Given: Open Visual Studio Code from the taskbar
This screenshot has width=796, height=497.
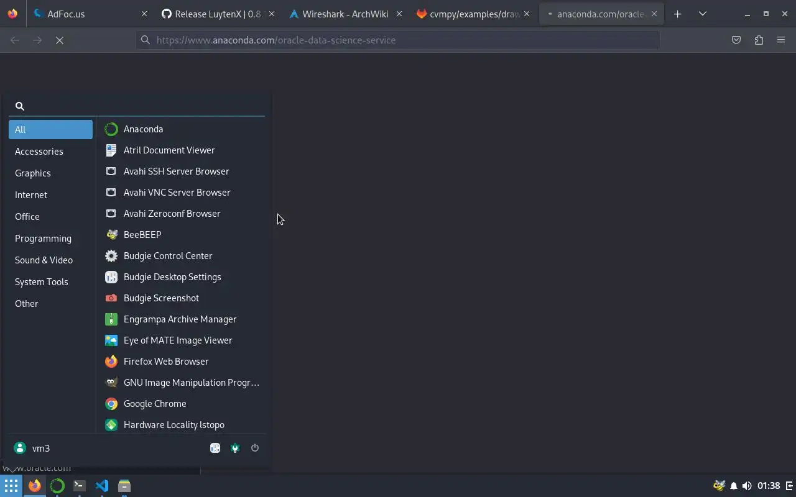Looking at the screenshot, I should (102, 486).
